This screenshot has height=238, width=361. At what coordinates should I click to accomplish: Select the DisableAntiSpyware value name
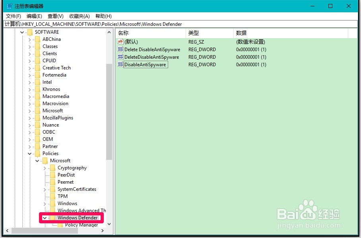145,65
